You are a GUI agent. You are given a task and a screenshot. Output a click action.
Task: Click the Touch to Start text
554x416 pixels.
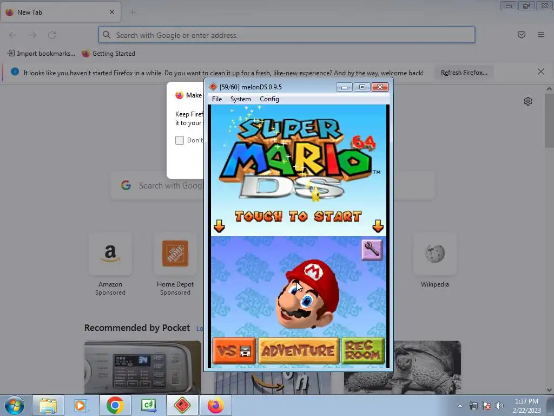pyautogui.click(x=298, y=216)
